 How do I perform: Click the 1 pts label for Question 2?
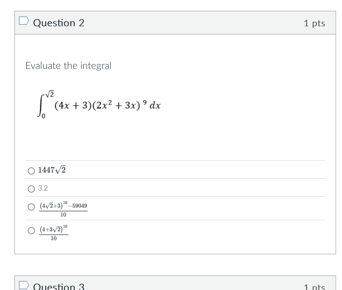pos(315,23)
